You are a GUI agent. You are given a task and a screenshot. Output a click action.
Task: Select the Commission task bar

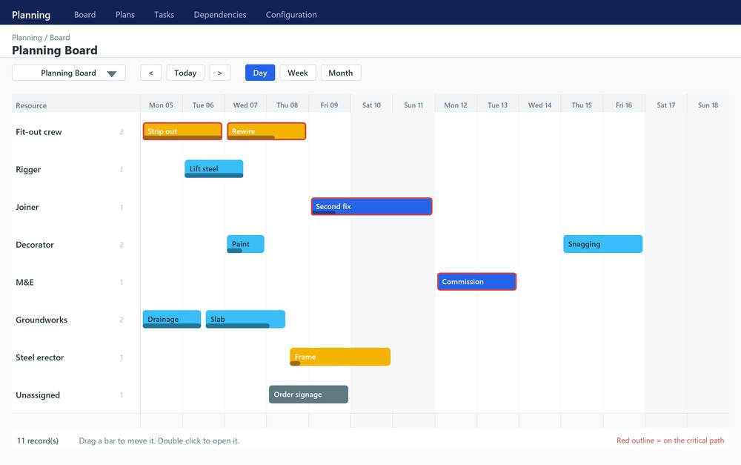(x=476, y=282)
